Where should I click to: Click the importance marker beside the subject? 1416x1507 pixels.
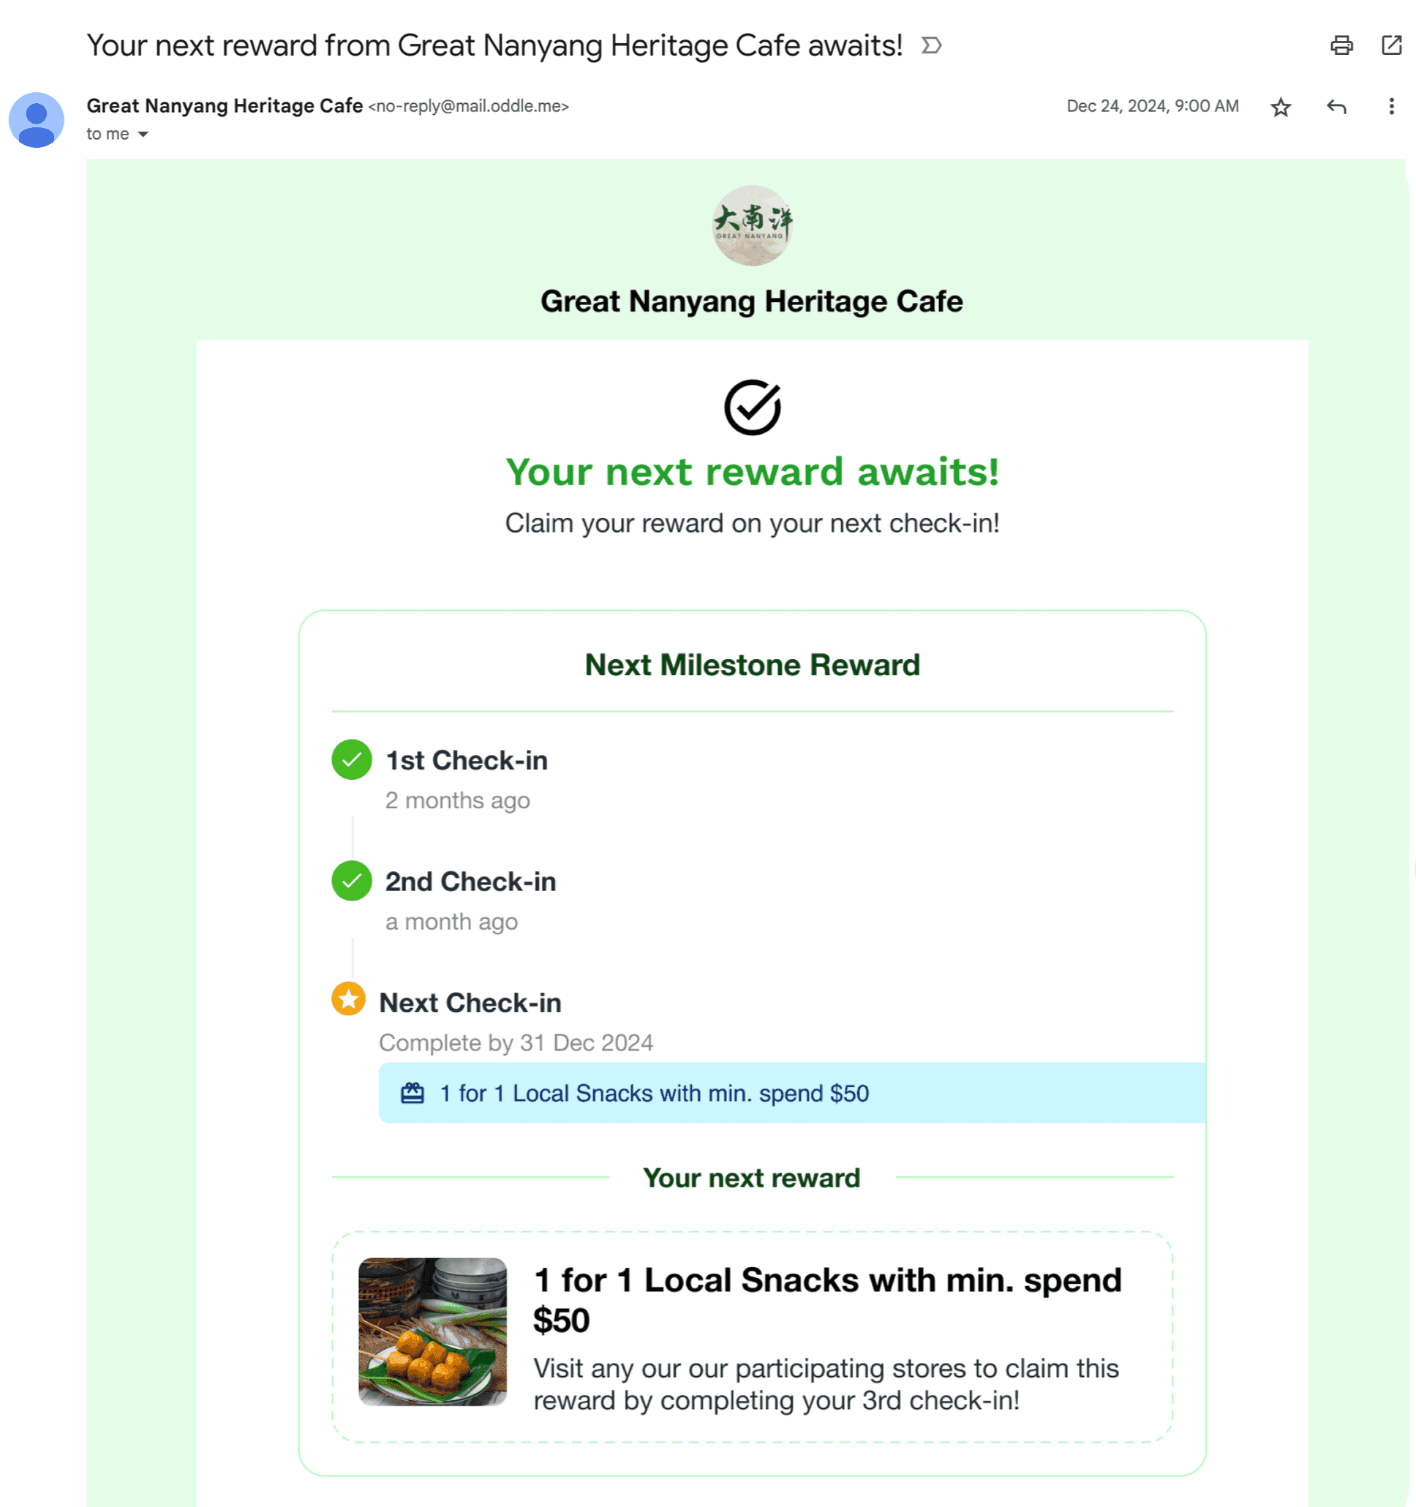931,45
